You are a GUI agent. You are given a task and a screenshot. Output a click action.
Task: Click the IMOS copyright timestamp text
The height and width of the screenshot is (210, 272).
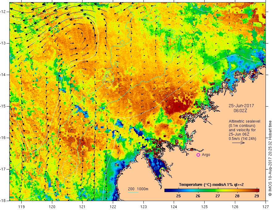(x=270, y=158)
